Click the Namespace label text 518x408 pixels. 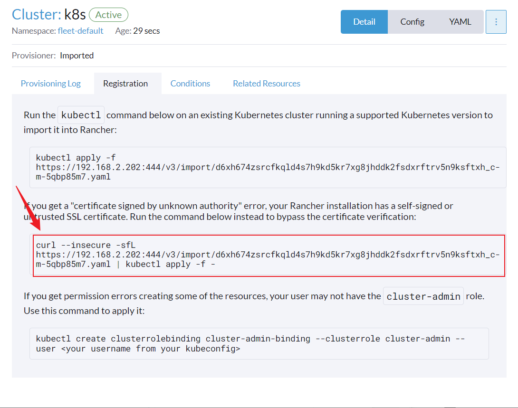[x=33, y=31]
